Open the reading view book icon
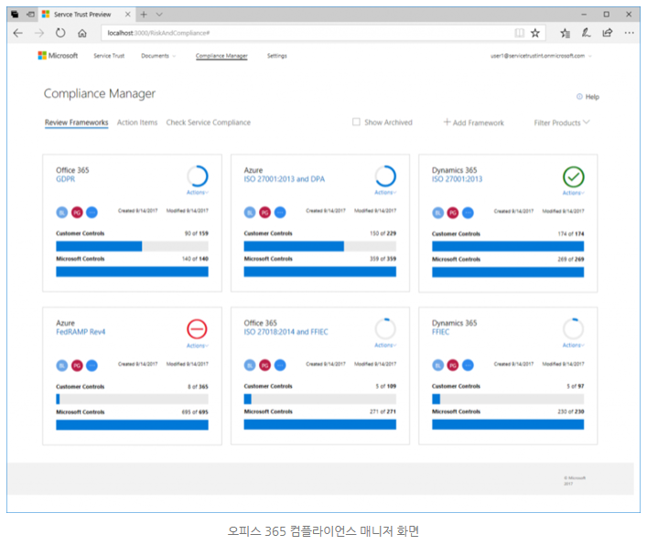 (x=519, y=33)
